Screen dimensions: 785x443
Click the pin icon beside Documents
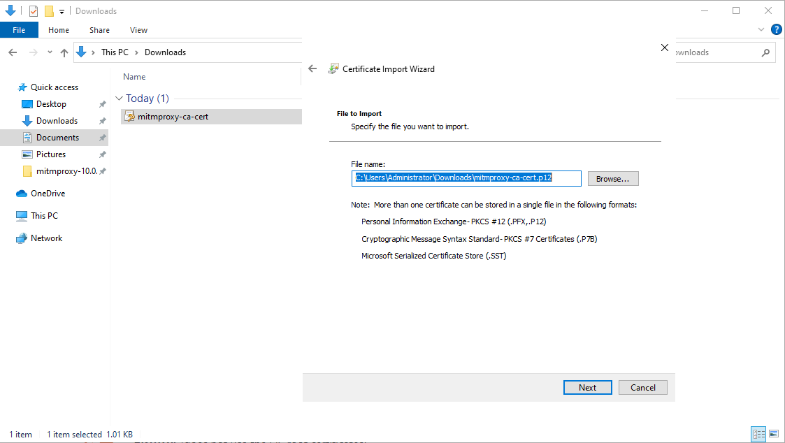tap(103, 138)
